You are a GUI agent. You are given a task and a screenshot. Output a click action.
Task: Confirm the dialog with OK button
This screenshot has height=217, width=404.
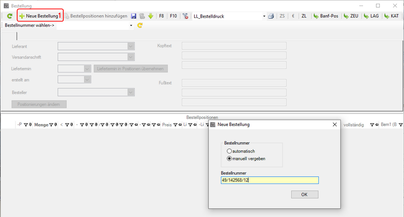(x=305, y=194)
